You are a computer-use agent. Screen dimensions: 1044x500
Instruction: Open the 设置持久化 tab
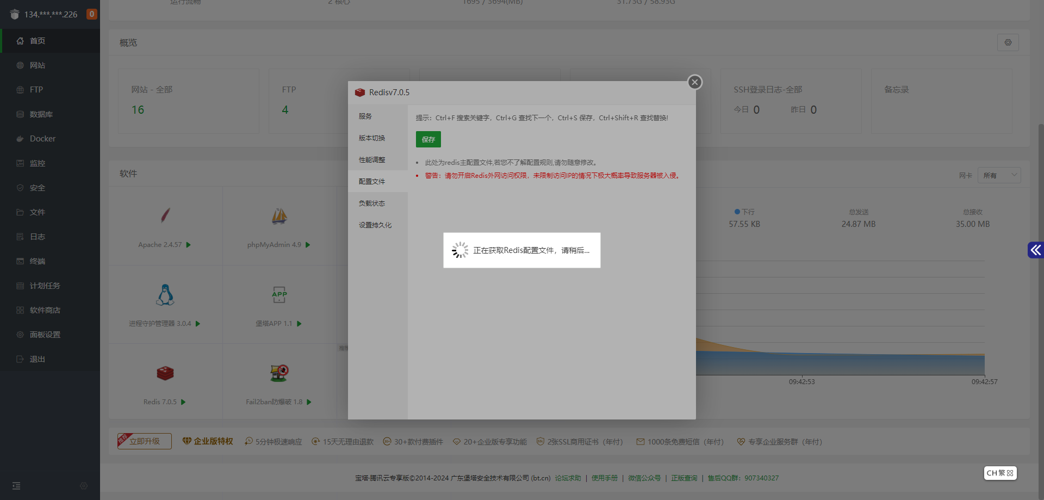click(378, 225)
